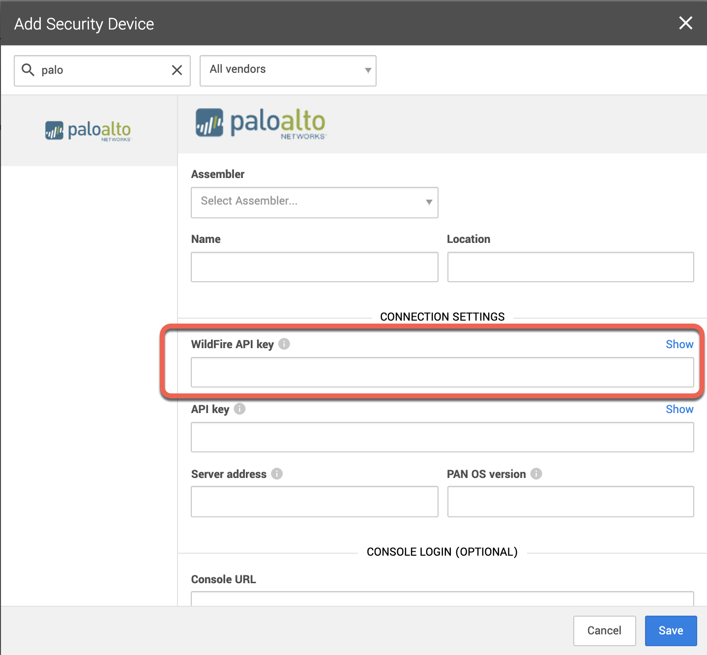Click the Console URL input field
The image size is (707, 655).
tap(442, 598)
